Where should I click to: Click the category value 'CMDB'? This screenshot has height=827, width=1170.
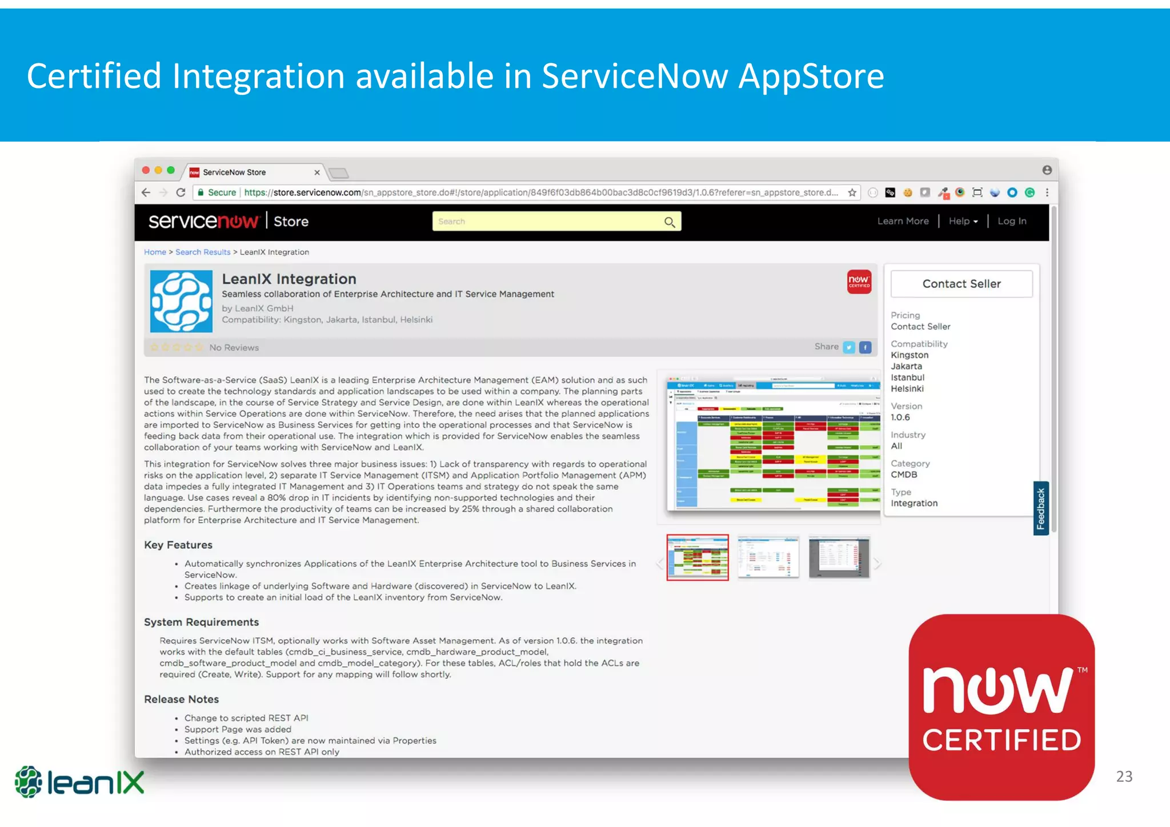904,475
